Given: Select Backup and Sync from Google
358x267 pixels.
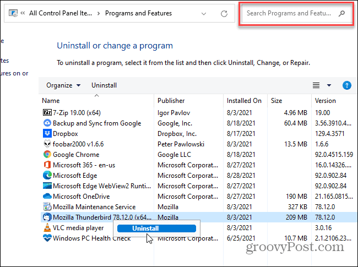Looking at the screenshot, I should 97,123.
